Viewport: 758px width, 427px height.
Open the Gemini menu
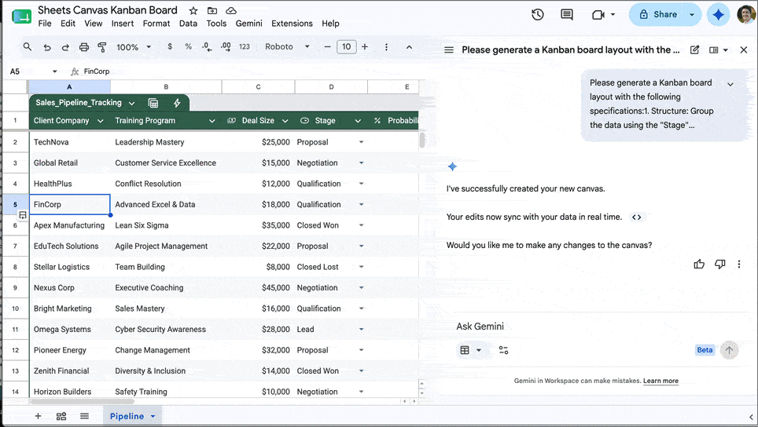pos(249,24)
